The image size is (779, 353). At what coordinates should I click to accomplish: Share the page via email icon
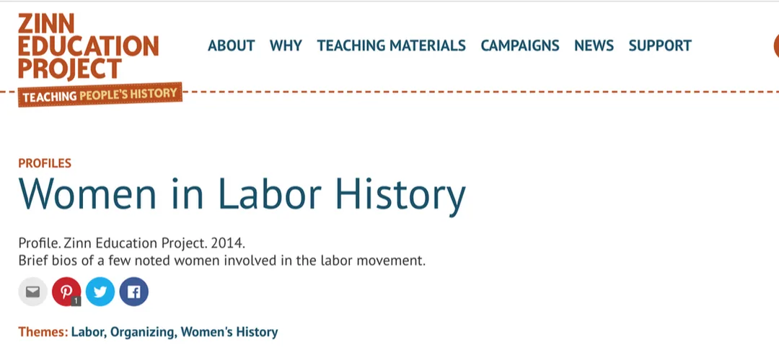32,292
